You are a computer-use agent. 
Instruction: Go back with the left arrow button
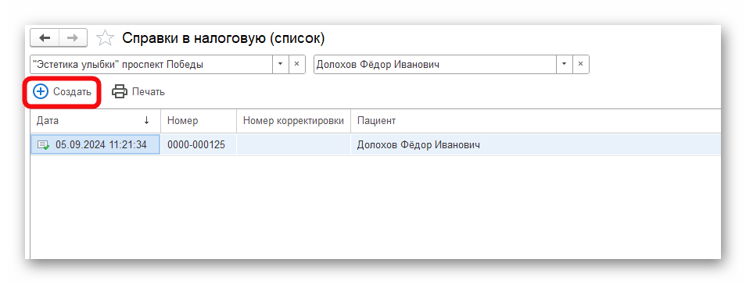[45, 38]
